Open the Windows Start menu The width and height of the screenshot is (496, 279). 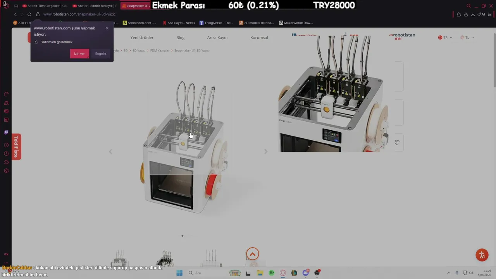179,273
